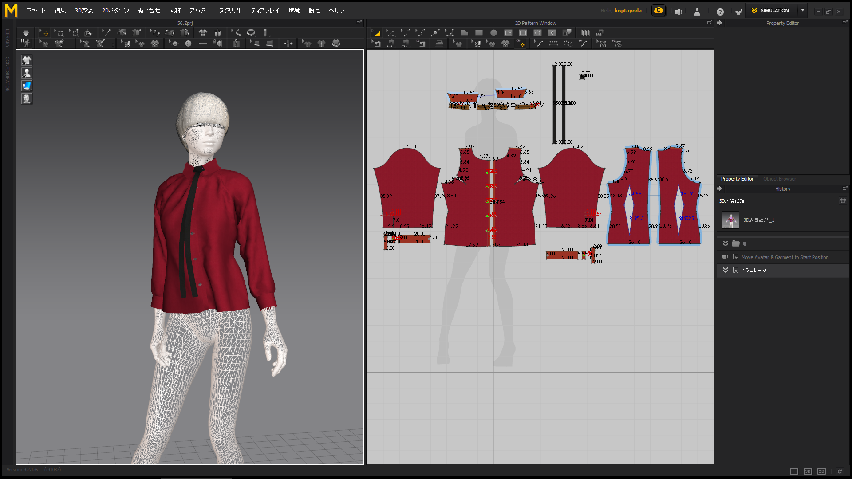852x479 pixels.
Task: Click the kojitoyoda username link
Action: 628,11
